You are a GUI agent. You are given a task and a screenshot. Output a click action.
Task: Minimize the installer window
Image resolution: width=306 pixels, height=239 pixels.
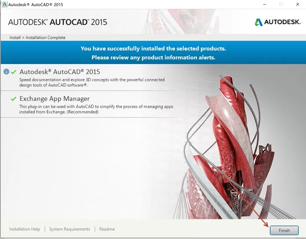pyautogui.click(x=264, y=5)
